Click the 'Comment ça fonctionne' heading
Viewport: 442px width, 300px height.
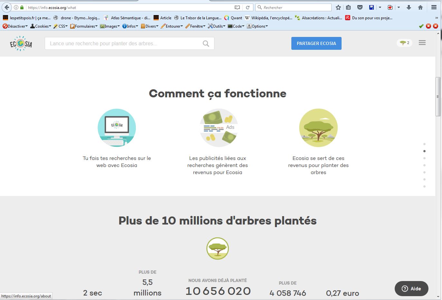[x=218, y=93]
